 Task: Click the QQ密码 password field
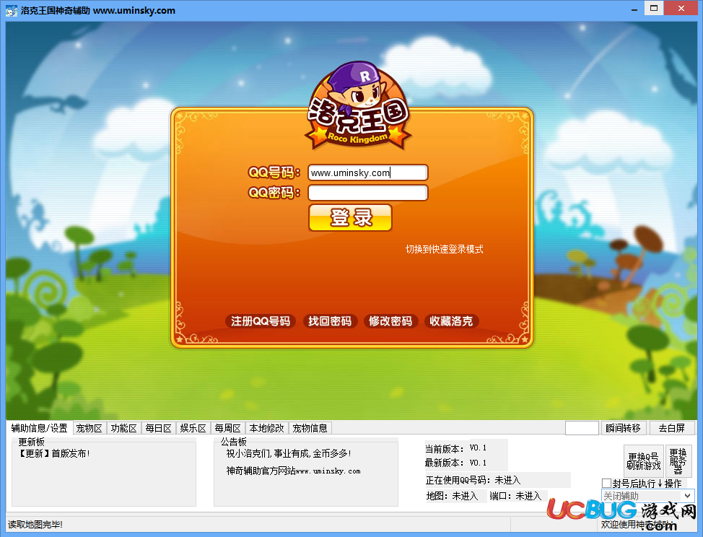367,193
